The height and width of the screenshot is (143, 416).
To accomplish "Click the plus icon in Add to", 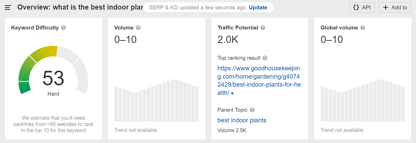I will pyautogui.click(x=385, y=7).
